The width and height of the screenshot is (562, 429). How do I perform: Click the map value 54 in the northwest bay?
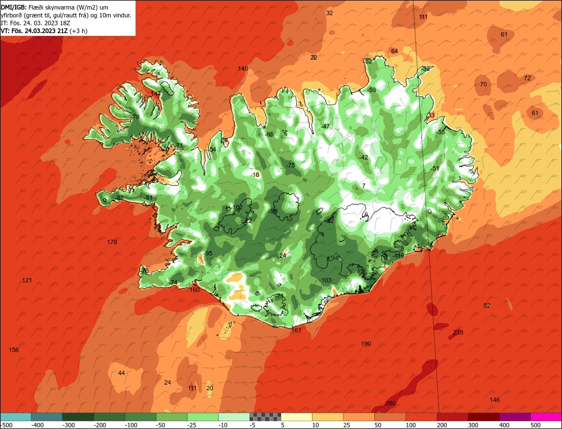(x=213, y=149)
